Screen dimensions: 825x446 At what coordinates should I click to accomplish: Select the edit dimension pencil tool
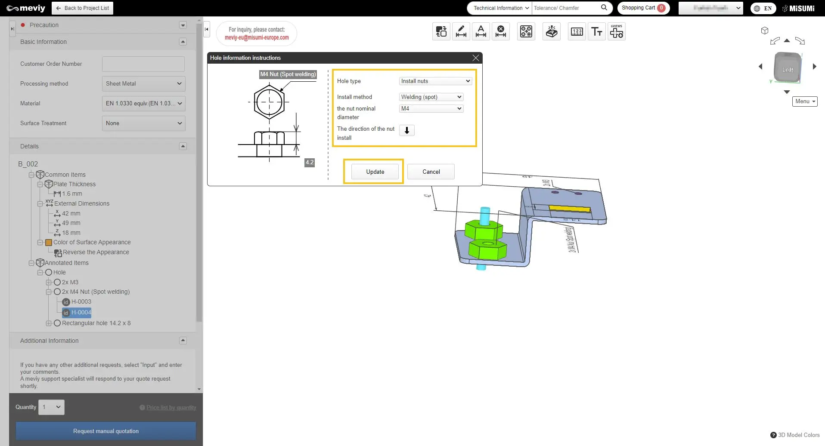(461, 31)
